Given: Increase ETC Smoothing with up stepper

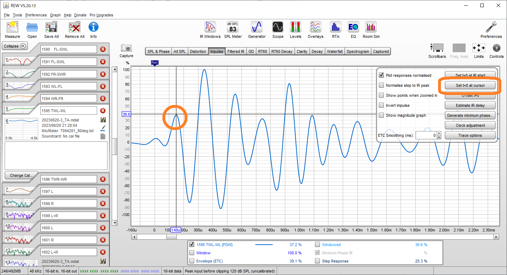Looking at the screenshot, I should click(x=439, y=134).
